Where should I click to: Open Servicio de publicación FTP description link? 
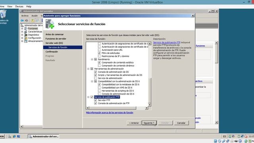[167, 43]
